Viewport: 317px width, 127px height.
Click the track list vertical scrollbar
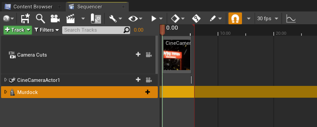coord(157,55)
